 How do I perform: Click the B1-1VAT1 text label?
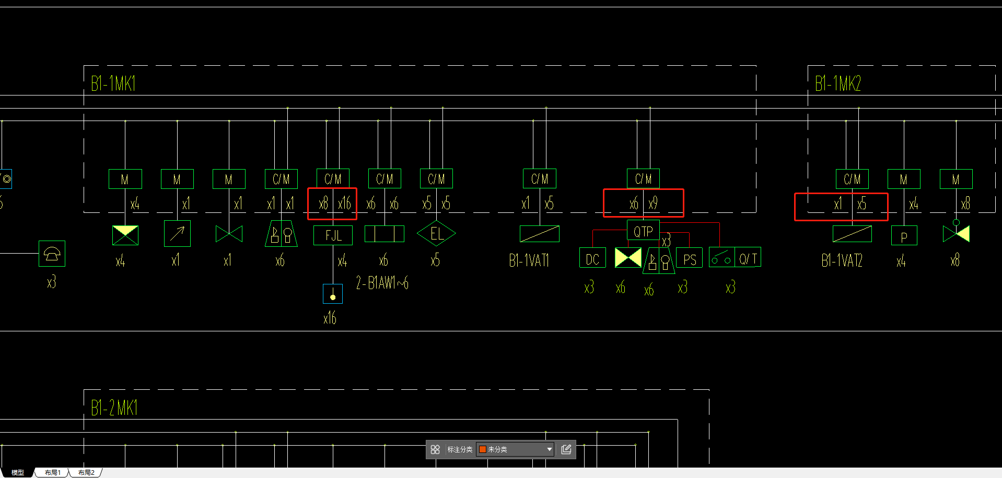tap(529, 260)
